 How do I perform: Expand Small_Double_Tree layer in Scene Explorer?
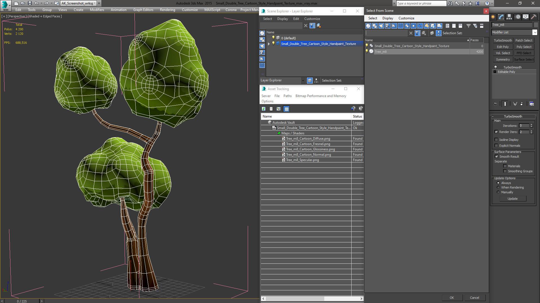coord(269,44)
